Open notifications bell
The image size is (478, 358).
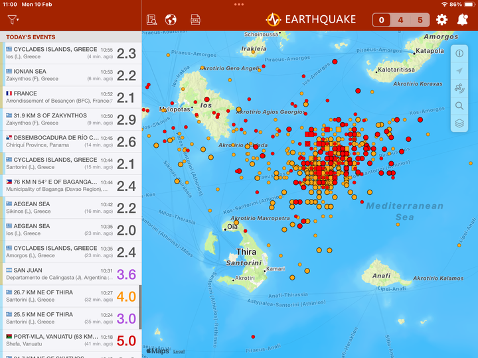tap(463, 20)
